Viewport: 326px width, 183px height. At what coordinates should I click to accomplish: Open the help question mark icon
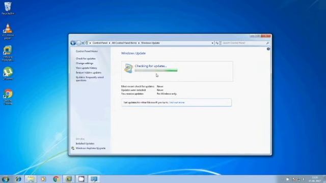point(268,49)
